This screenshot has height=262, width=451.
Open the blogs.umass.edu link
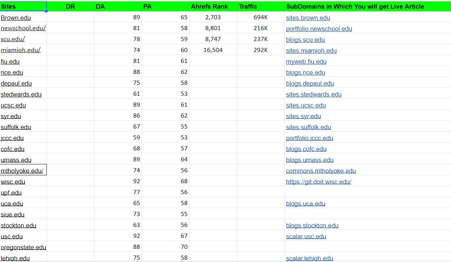pos(309,160)
